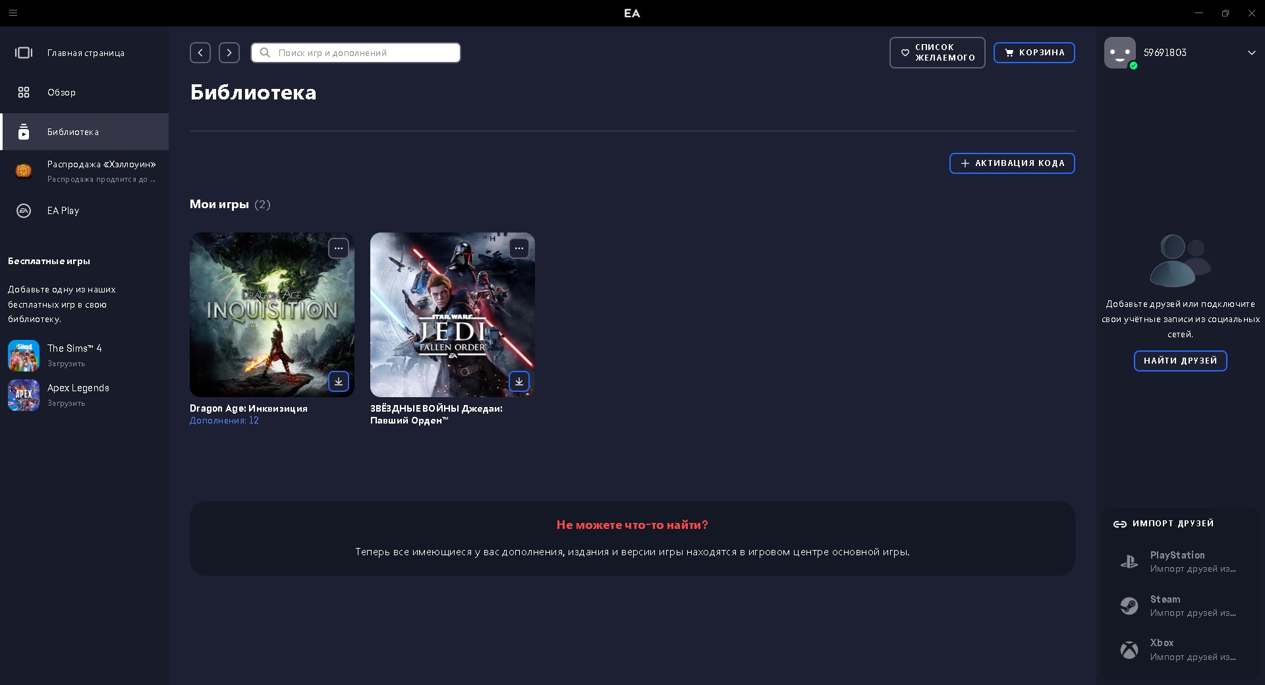Screen dimensions: 1265x685
Task: Click the Найти друзей button
Action: (1181, 361)
